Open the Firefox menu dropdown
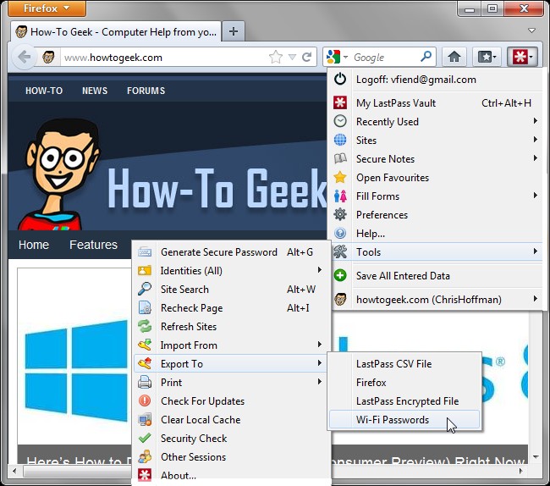Image resolution: width=550 pixels, height=486 pixels. coord(47,8)
